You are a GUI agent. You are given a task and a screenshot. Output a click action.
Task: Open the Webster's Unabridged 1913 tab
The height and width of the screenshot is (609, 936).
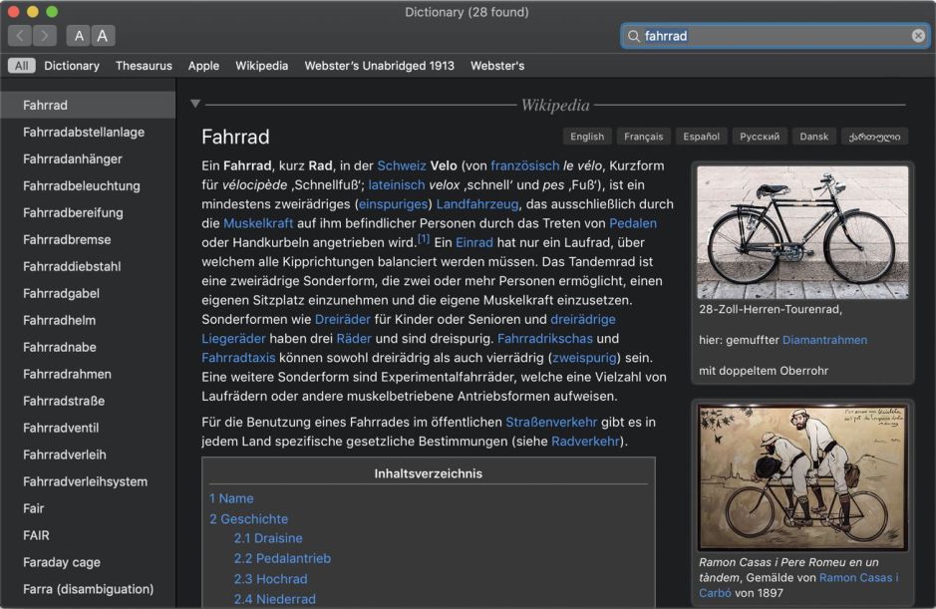coord(383,66)
